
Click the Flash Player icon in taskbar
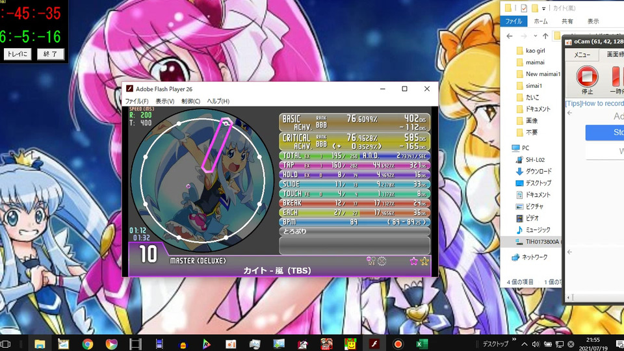pyautogui.click(x=374, y=344)
